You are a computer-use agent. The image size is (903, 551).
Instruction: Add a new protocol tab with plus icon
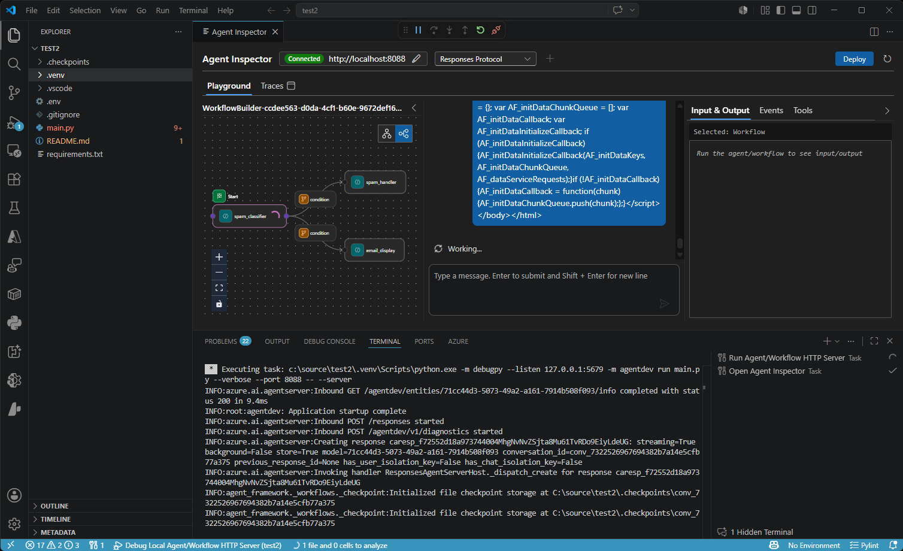[x=550, y=59]
